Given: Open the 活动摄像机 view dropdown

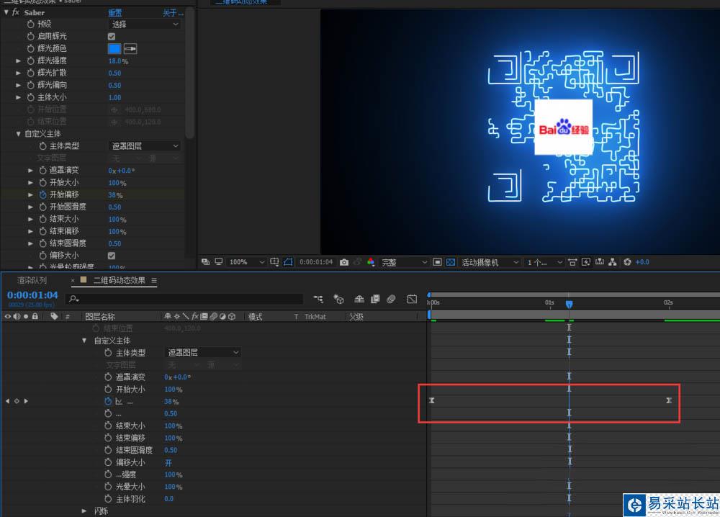Looking at the screenshot, I should coord(490,262).
